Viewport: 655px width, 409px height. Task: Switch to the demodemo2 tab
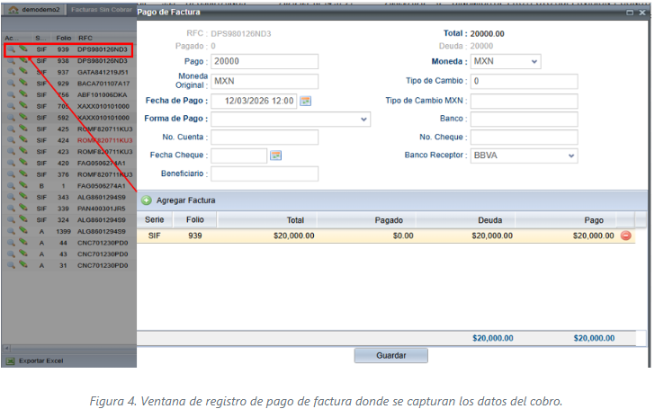coord(40,9)
